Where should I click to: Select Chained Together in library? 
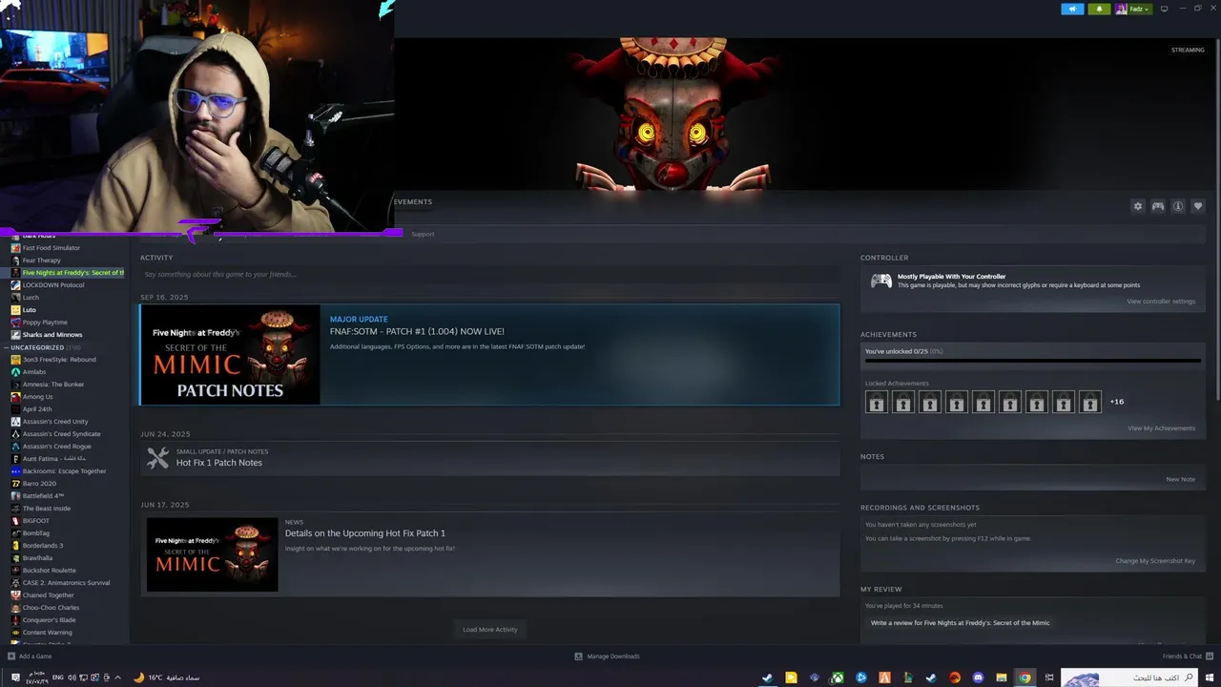[x=49, y=595]
